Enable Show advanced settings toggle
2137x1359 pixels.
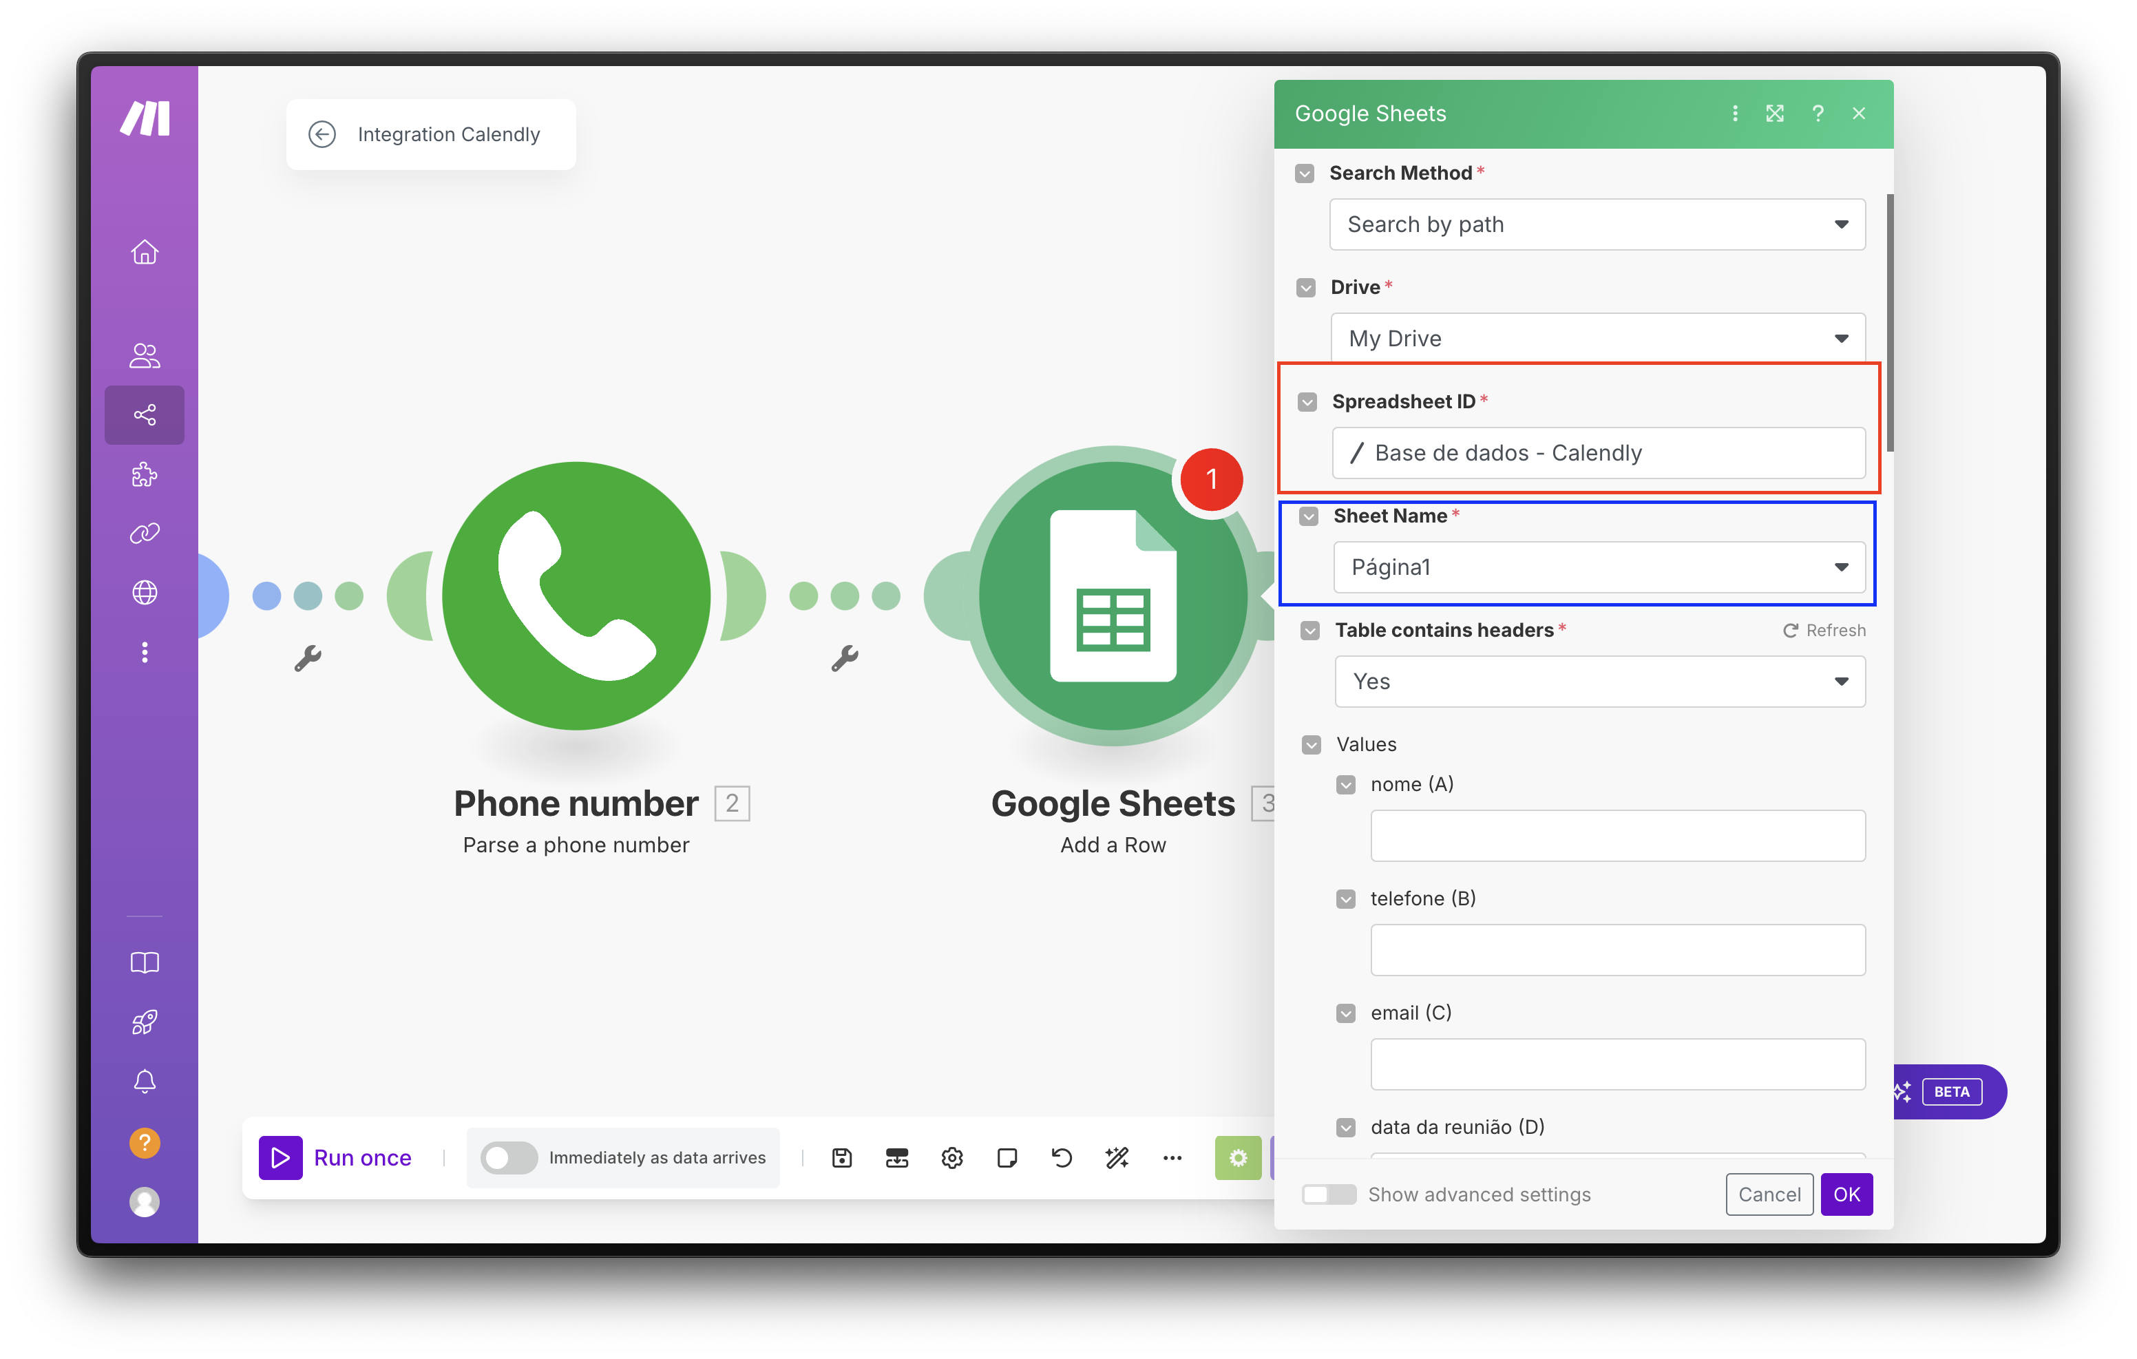tap(1329, 1194)
